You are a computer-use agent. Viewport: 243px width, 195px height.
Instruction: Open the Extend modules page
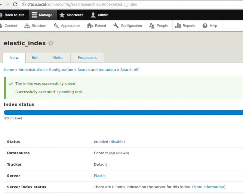tap(96, 26)
